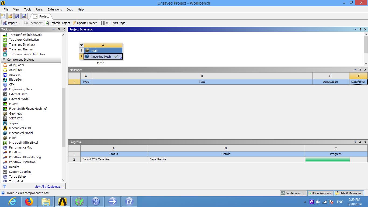
Task: Open View All / Customize link
Action: pos(49,187)
